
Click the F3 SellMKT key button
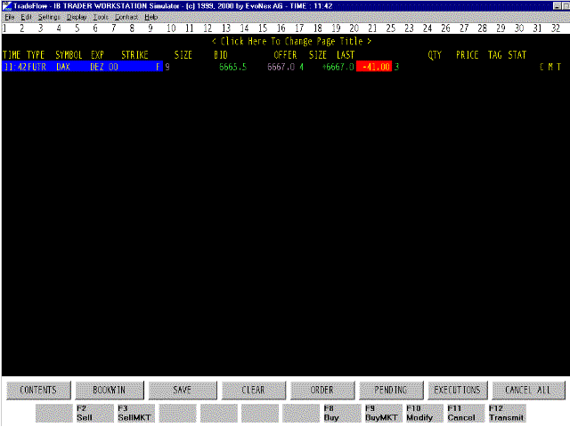(x=136, y=413)
